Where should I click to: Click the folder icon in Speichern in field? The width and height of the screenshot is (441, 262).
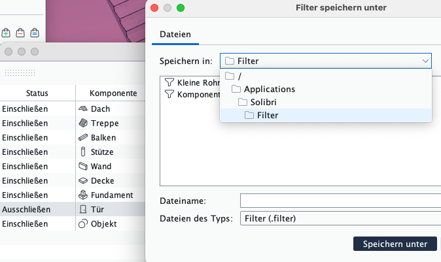[230, 61]
